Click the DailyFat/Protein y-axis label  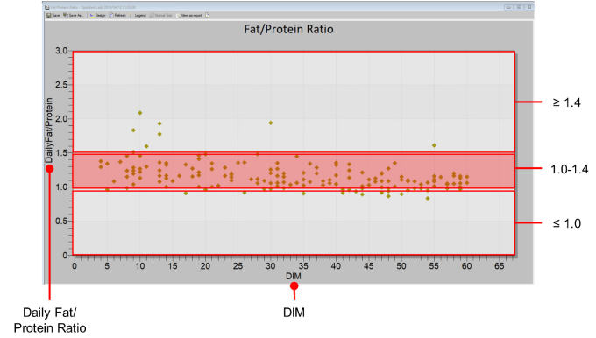49,130
